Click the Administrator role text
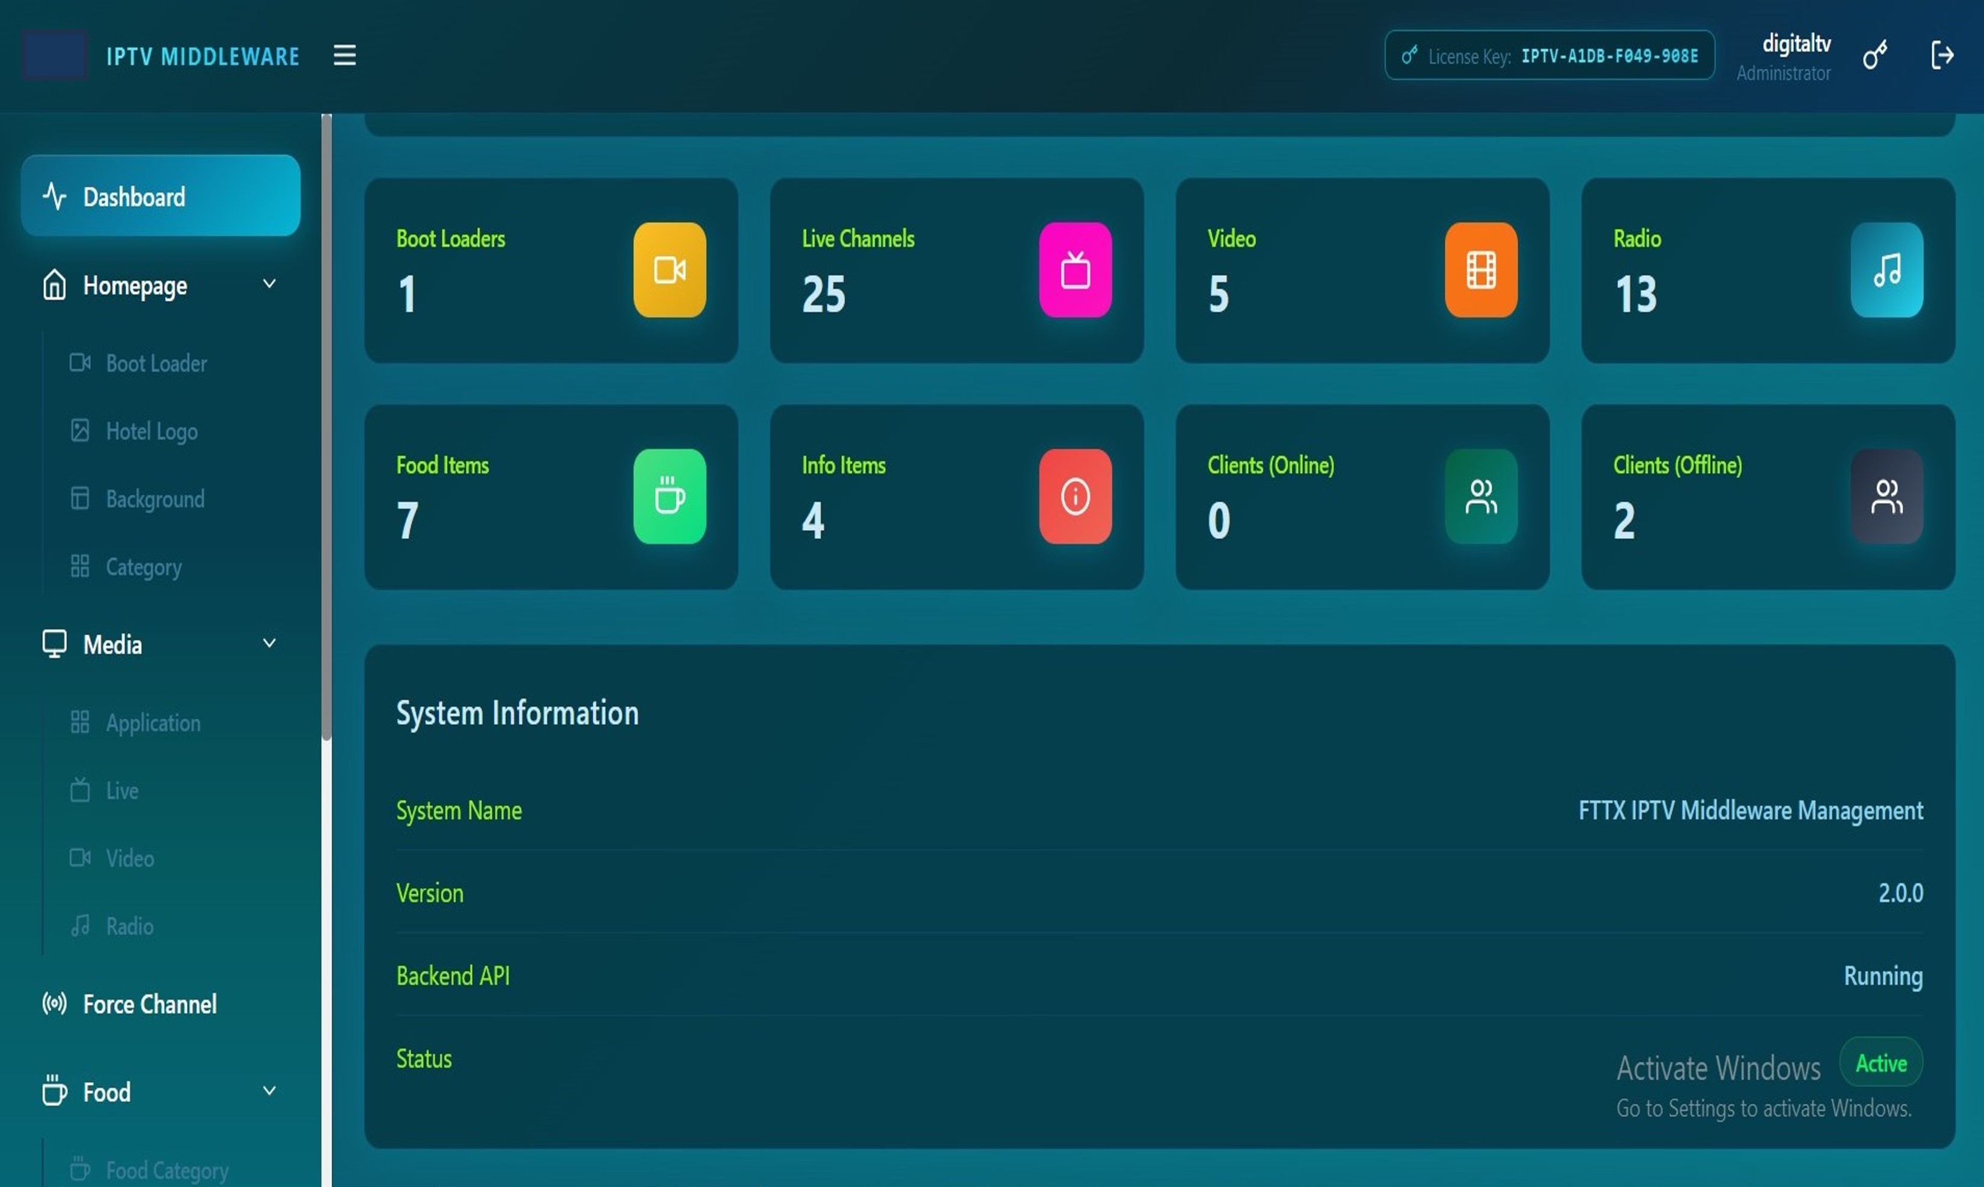 point(1783,73)
